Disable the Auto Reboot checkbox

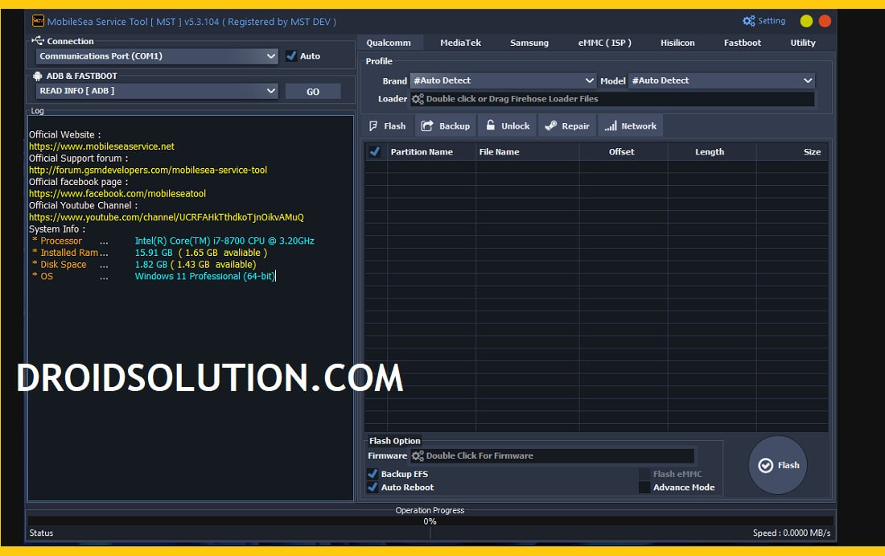pyautogui.click(x=373, y=487)
